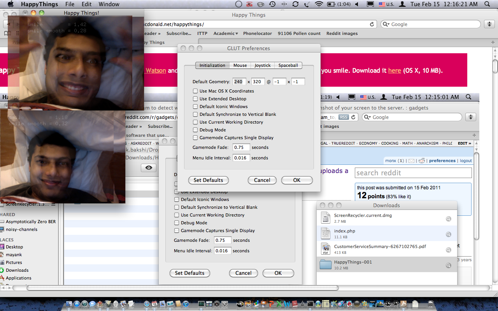Tick Debug Mode in front GLUT Preferences
Image resolution: width=498 pixels, height=311 pixels.
(195, 130)
